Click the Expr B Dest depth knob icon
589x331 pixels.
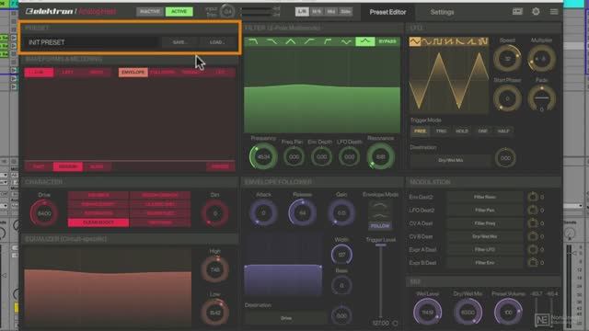(x=533, y=263)
